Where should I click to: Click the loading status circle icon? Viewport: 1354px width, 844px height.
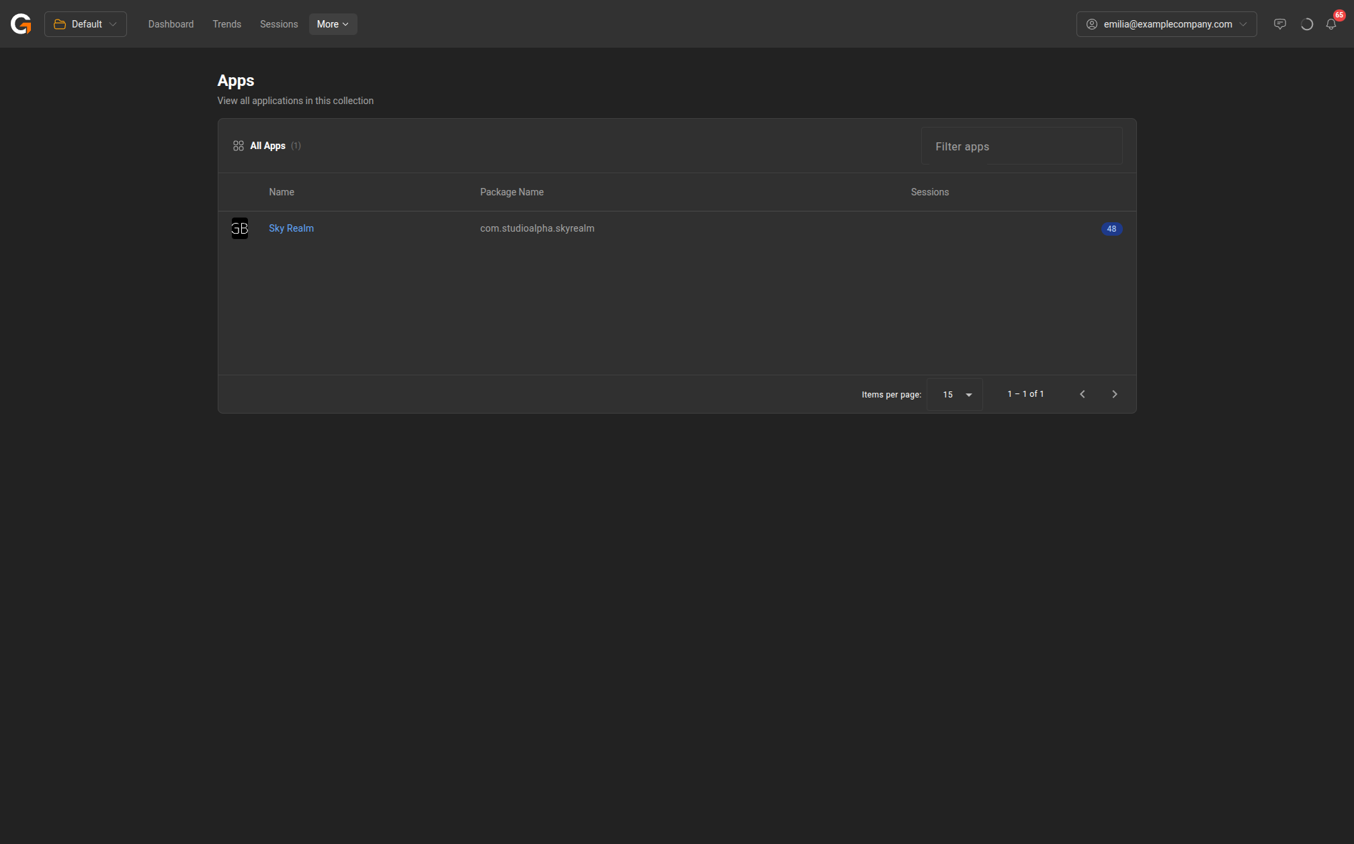tap(1306, 24)
